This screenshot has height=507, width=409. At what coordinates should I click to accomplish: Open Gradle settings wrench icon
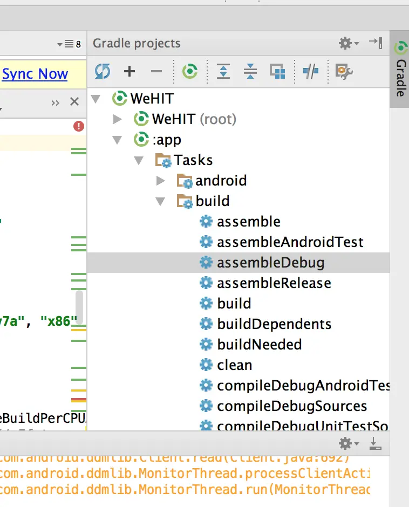pyautogui.click(x=344, y=71)
